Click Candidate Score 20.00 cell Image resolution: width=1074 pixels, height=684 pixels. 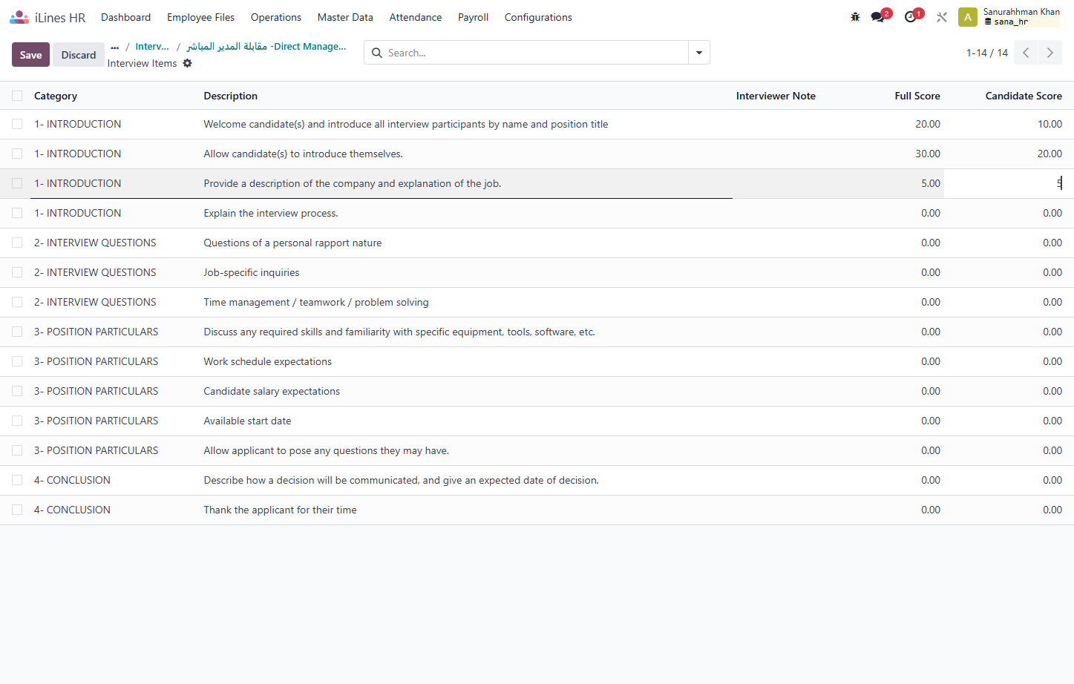pyautogui.click(x=1050, y=154)
